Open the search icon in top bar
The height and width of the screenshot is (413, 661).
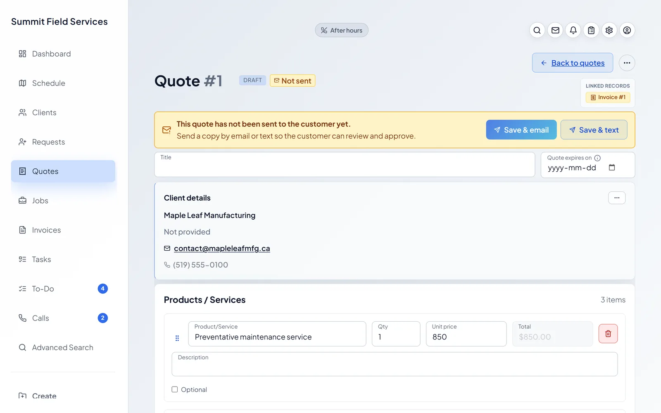click(x=537, y=30)
